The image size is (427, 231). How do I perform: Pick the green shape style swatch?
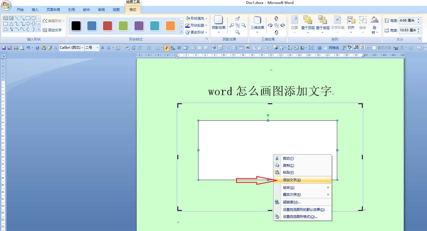tap(123, 26)
